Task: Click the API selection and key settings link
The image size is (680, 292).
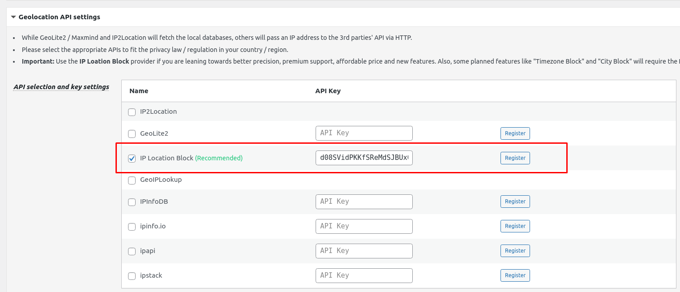Action: pyautogui.click(x=61, y=86)
